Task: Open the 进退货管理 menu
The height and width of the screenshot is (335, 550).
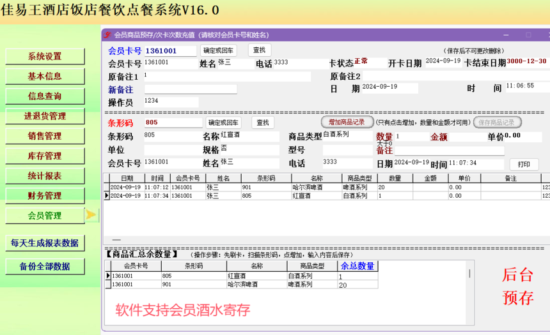Action: [x=45, y=116]
